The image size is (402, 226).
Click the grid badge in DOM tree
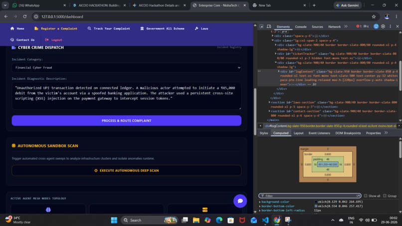pyautogui.click(x=284, y=31)
